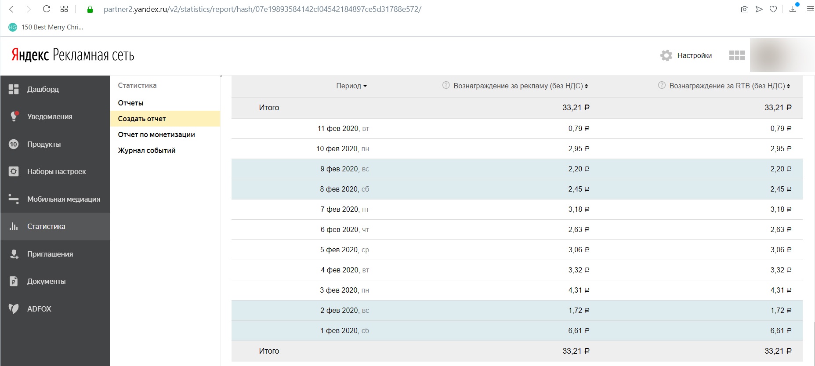Open Настройки link
Image resolution: width=815 pixels, height=366 pixels.
pos(694,55)
